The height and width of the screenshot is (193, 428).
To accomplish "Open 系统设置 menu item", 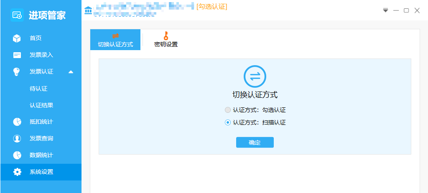I will (x=41, y=172).
